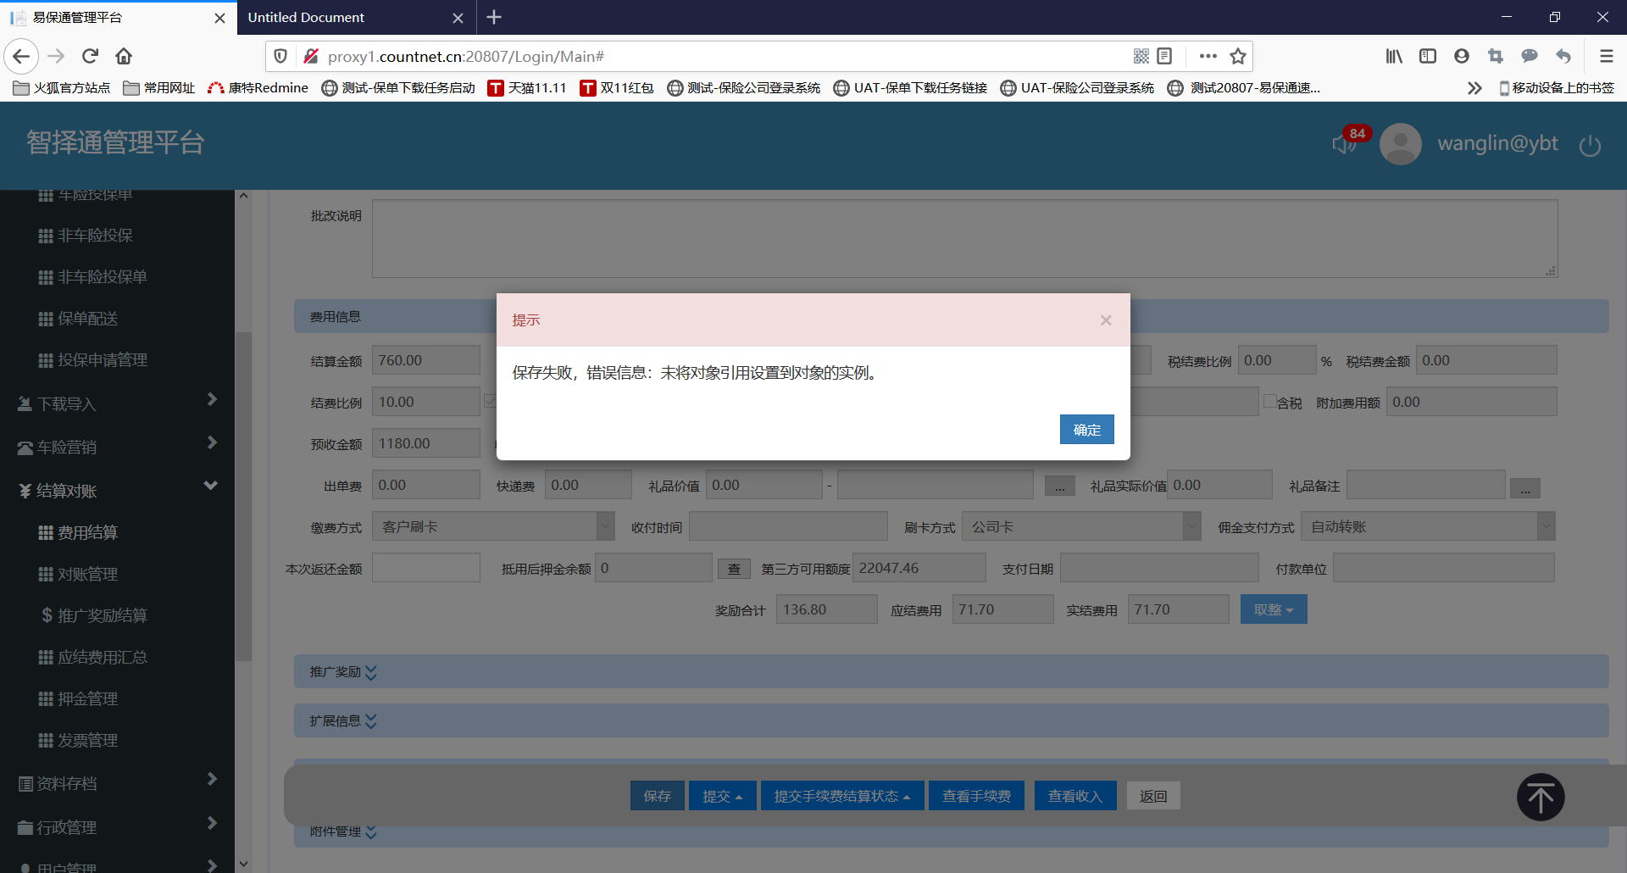Open the 取整 dropdown button
Screen dimensions: 1627x873
pos(1274,609)
